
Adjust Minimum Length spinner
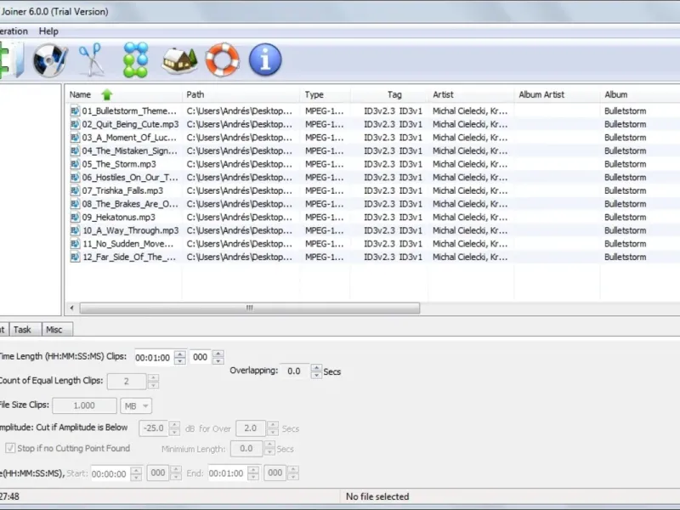point(269,449)
